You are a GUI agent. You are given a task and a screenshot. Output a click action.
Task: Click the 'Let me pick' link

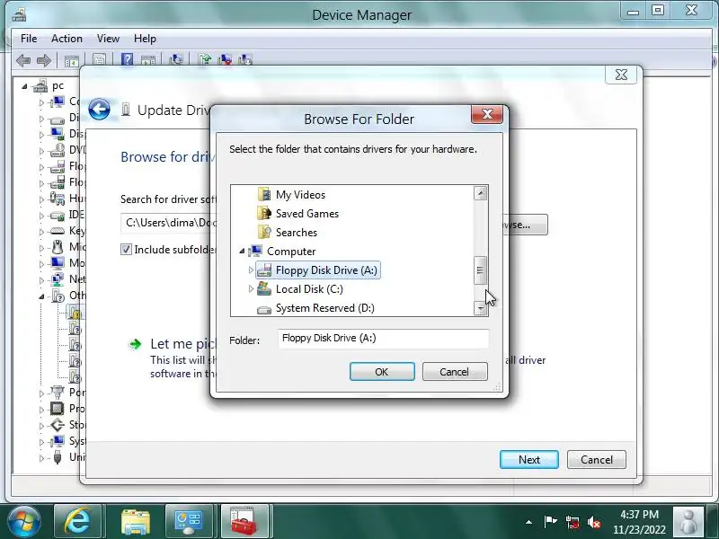point(183,344)
